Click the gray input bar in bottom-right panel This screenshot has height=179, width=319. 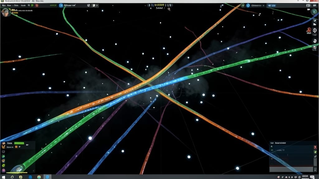pos(291,169)
